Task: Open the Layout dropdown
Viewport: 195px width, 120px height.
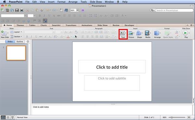Action: click(x=16, y=32)
